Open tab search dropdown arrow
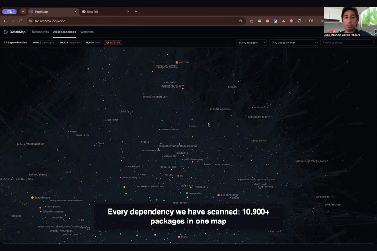This screenshot has height=251, width=377. pyautogui.click(x=23, y=11)
